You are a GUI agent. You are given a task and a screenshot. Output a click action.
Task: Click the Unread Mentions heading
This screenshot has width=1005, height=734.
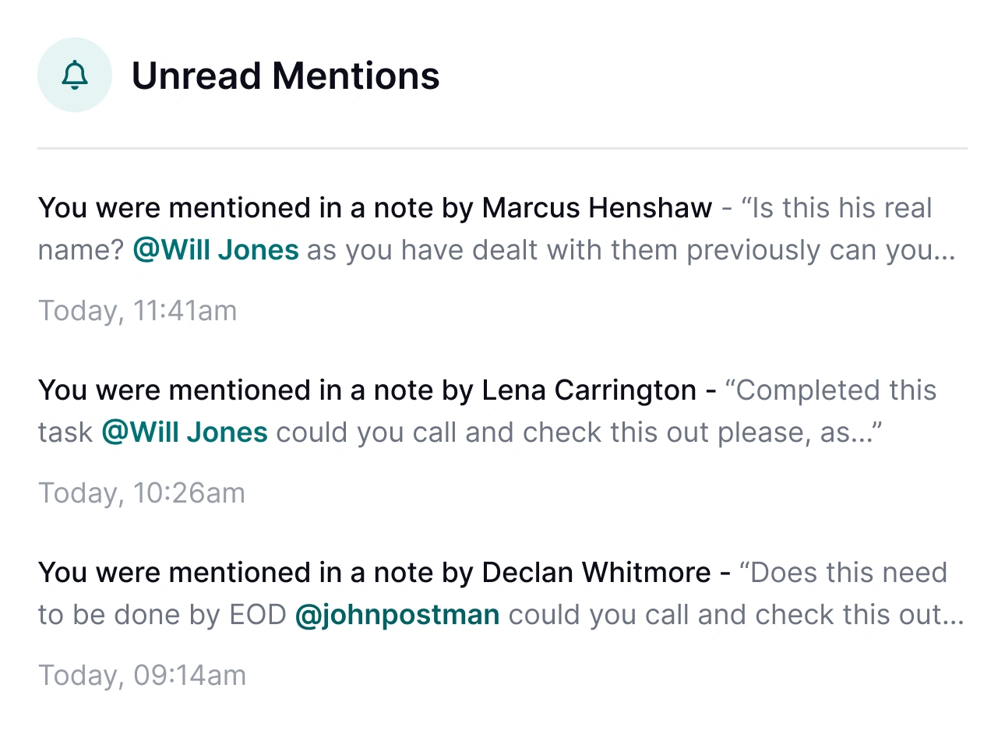[x=285, y=76]
